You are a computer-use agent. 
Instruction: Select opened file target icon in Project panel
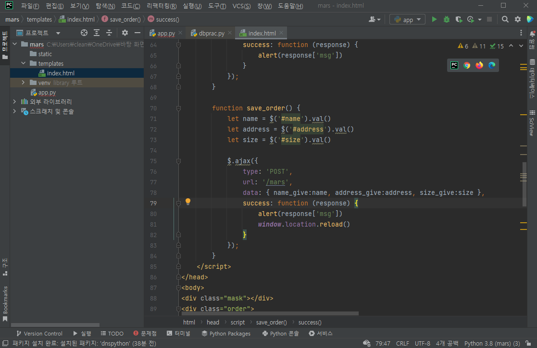point(84,33)
